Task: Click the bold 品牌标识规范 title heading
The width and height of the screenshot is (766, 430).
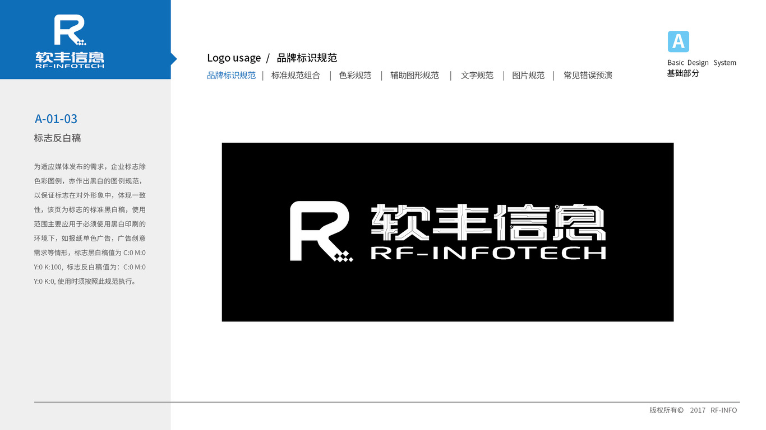Action: 307,58
